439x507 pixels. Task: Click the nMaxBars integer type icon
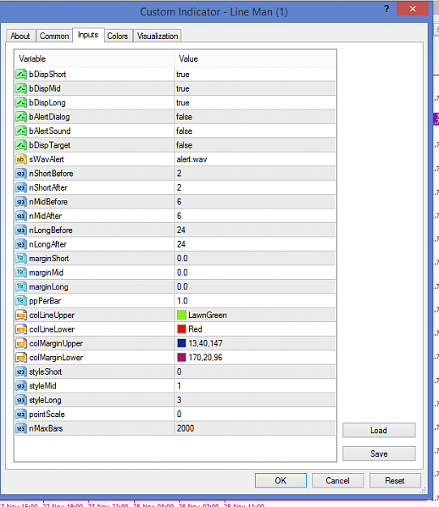pyautogui.click(x=21, y=428)
